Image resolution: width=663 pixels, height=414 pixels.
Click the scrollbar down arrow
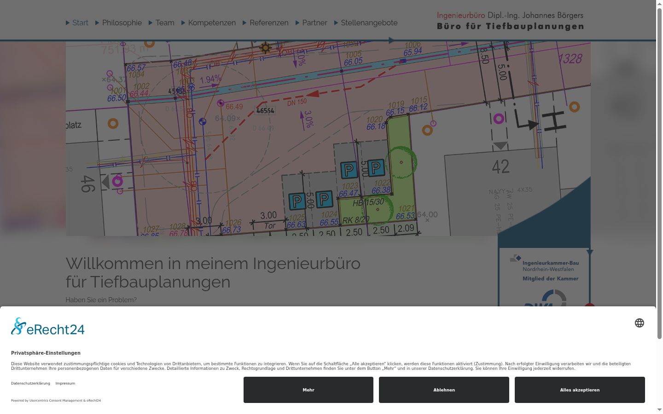(659, 409)
